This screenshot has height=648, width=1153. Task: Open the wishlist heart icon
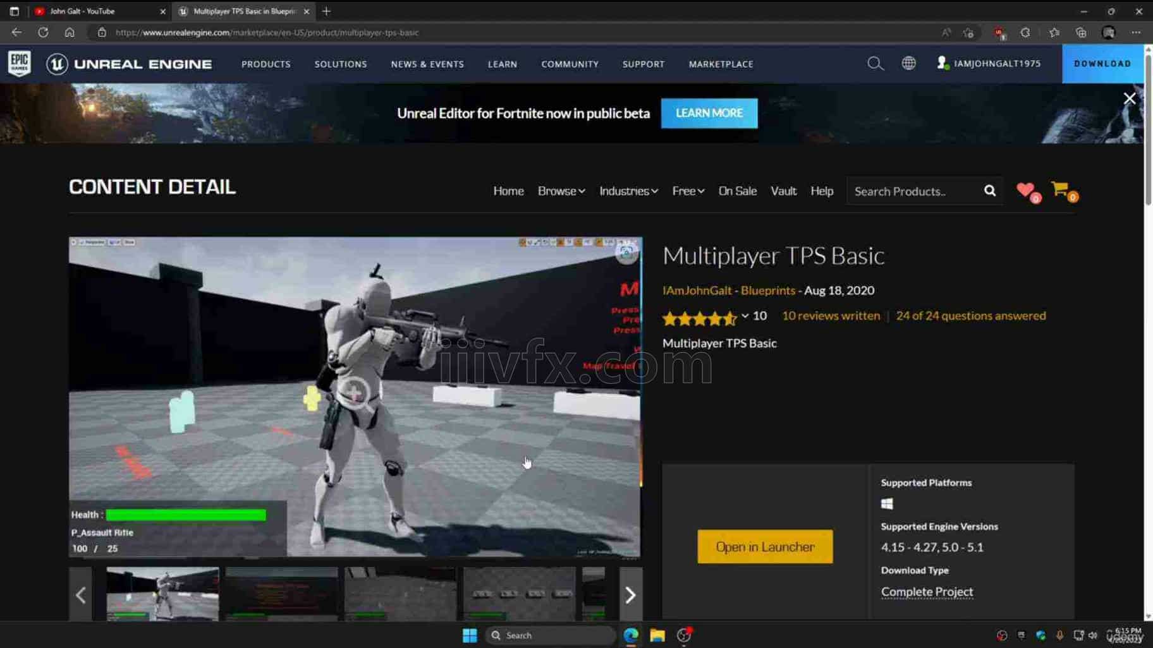1027,191
